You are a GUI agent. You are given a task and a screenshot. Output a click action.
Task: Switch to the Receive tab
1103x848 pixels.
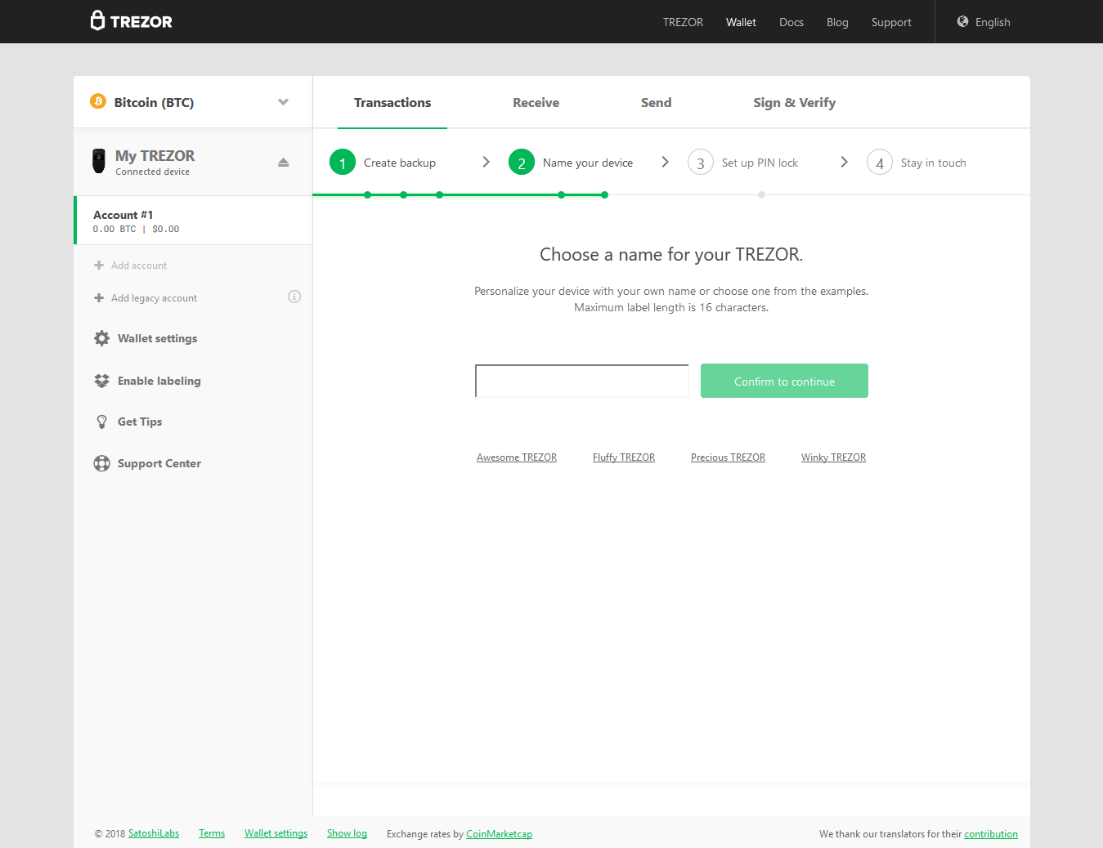point(536,103)
